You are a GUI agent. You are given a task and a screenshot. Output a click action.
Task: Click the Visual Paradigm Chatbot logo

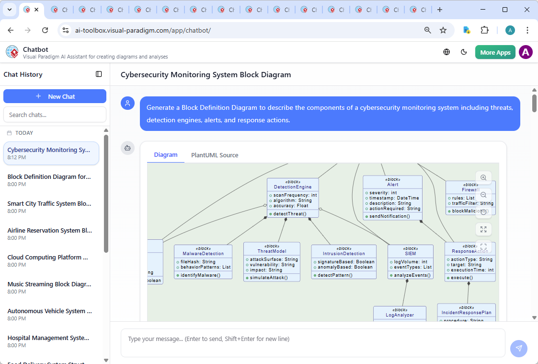coord(11,52)
